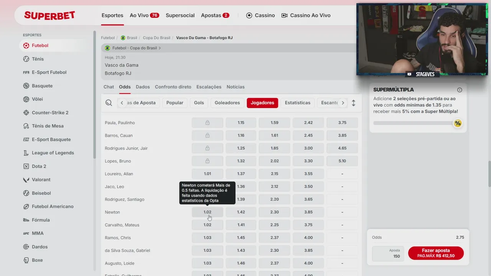Click the Futebol soccer ball icon in sidebar
491x276 pixels.
point(26,46)
